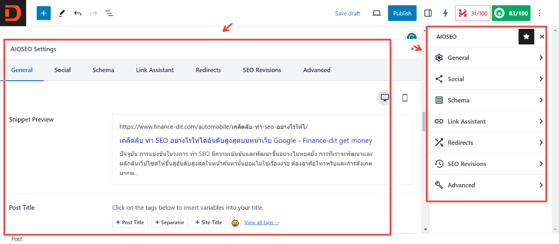
Task: Click the site logo icon
Action: pyautogui.click(x=13, y=13)
